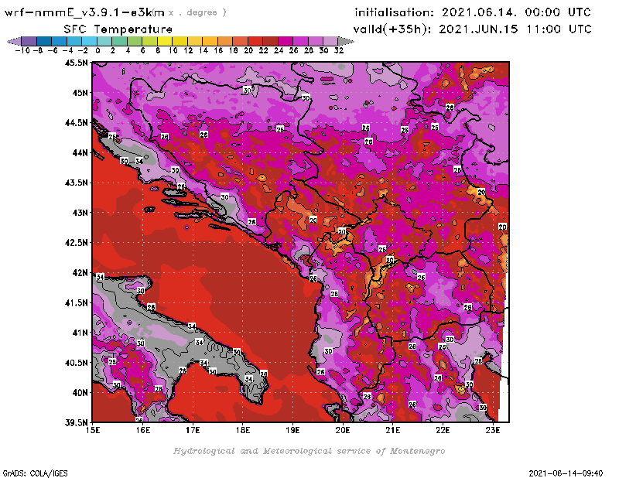
Task: Click the '20E' longitude axis label
Action: (343, 430)
